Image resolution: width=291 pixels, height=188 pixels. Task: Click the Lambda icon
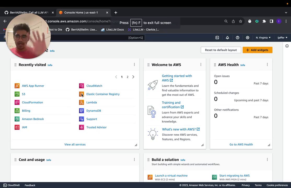(x=82, y=102)
